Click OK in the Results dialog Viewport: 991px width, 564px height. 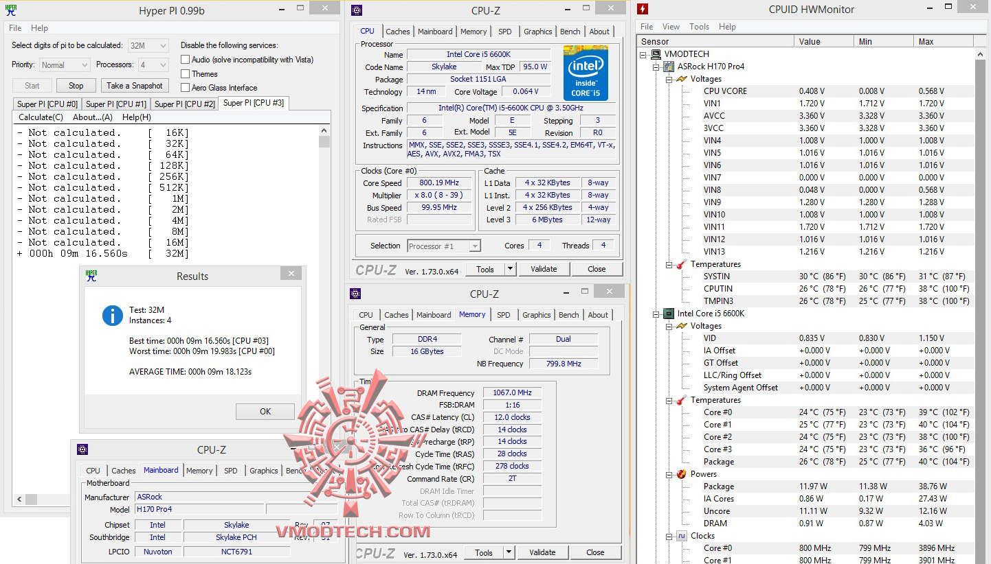[x=265, y=412]
